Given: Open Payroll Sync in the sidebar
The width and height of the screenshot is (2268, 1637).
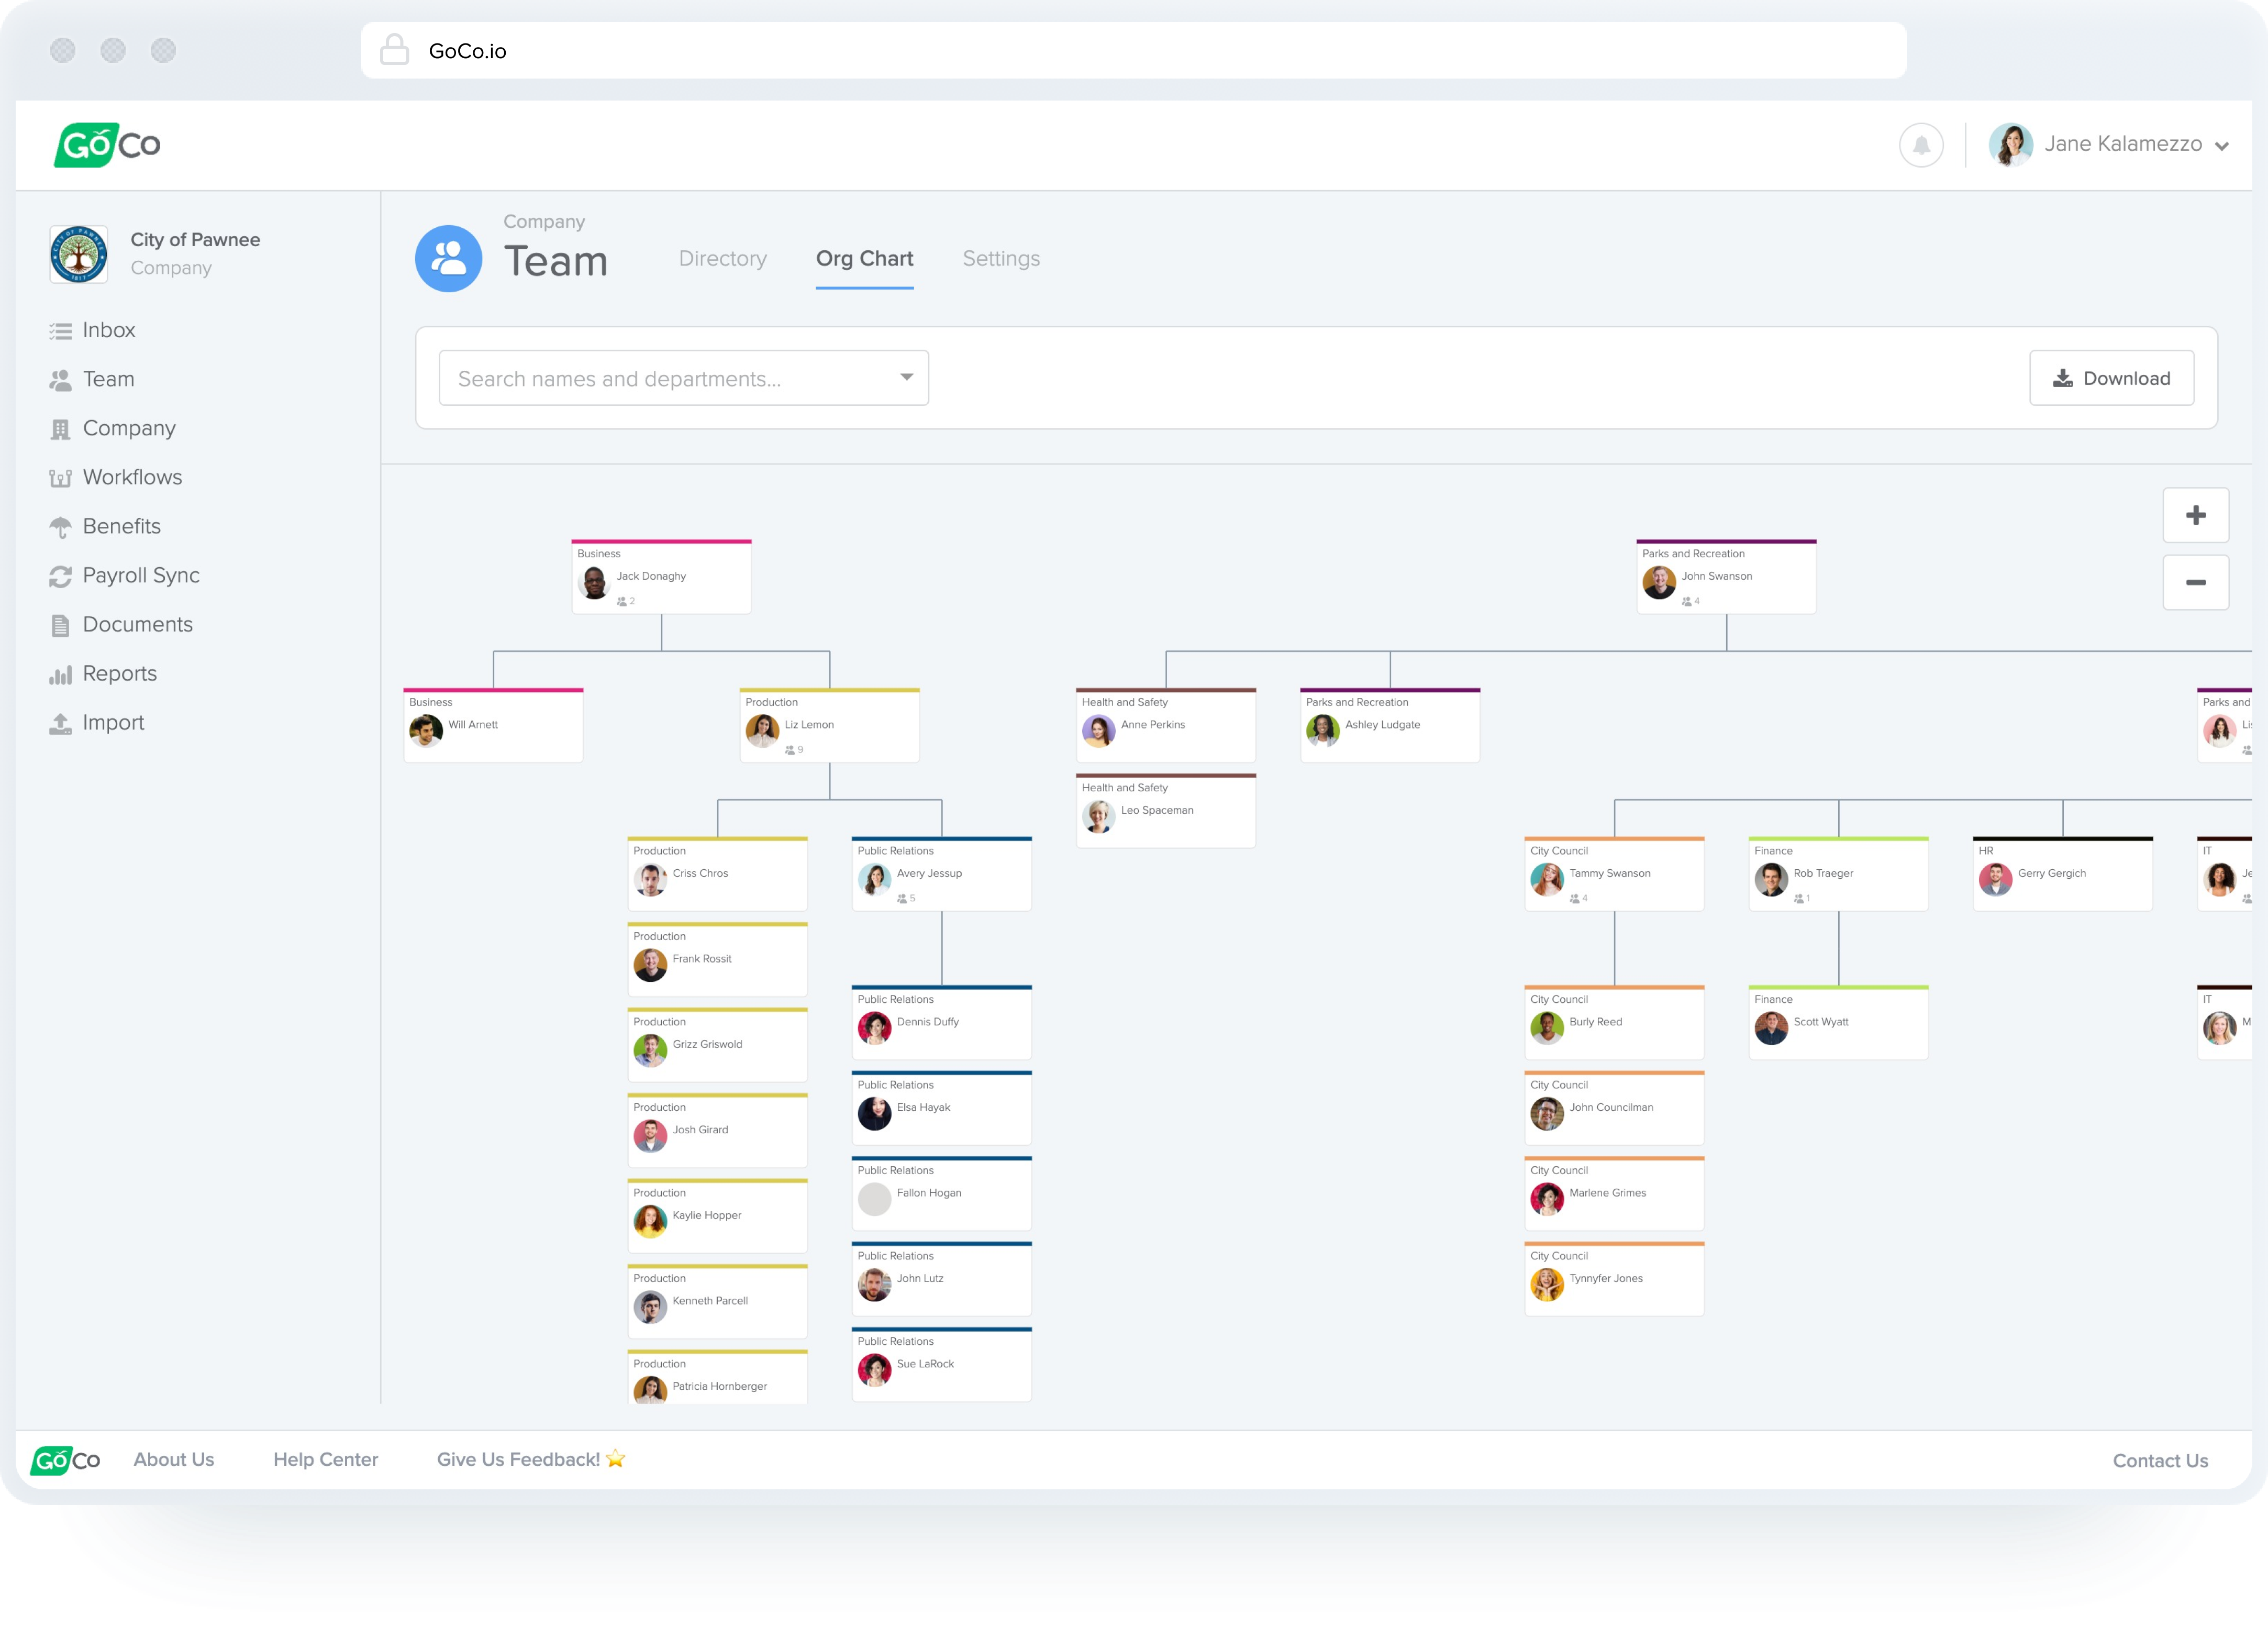Looking at the screenshot, I should click(x=141, y=575).
